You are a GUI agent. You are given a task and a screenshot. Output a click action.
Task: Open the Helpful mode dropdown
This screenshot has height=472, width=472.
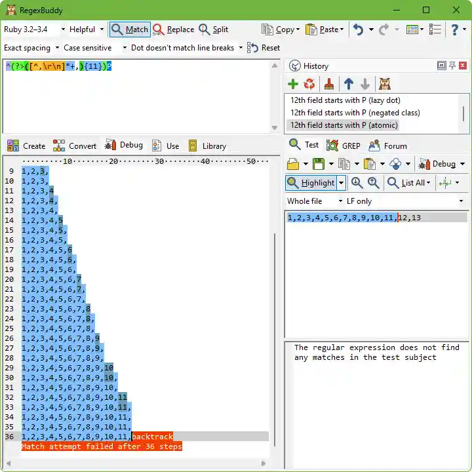(87, 29)
